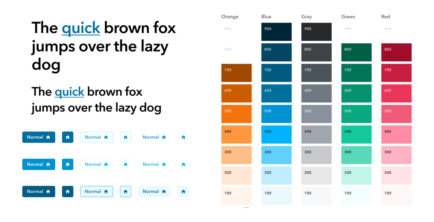
Task: Open the quick link in the smaller heading
Action: pyautogui.click(x=69, y=92)
